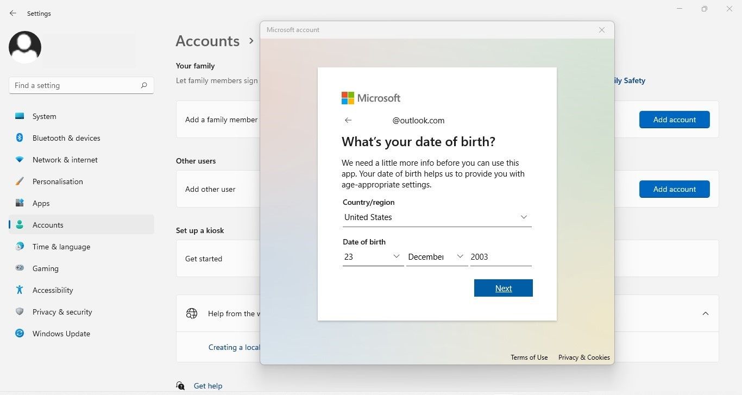The image size is (742, 395).
Task: Click the Windows Update sync icon
Action: click(x=20, y=334)
